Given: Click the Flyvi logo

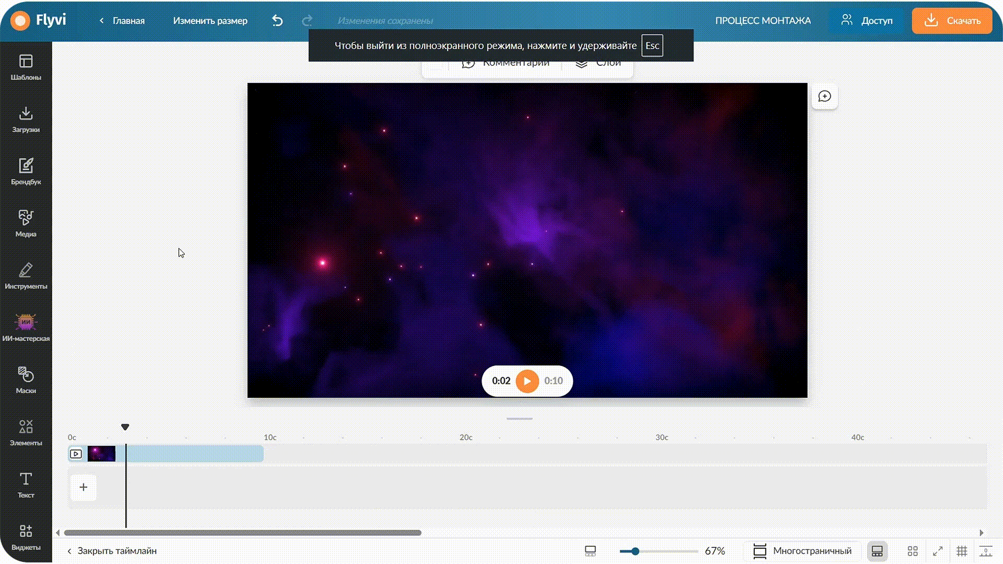Looking at the screenshot, I should tap(38, 21).
